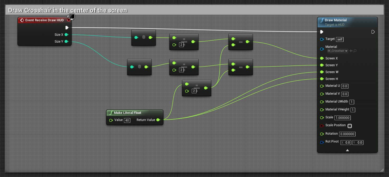The width and height of the screenshot is (389, 177).
Task: Click output pin of subtract node feeding Screen Y
Action: (x=248, y=67)
